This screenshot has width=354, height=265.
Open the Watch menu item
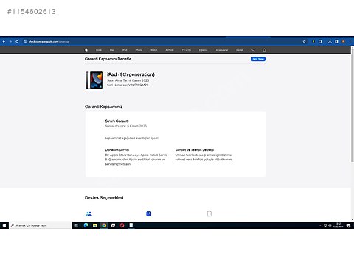[x=154, y=50]
